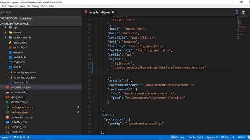Click the warnings triangle in status bar
The image size is (250, 140).
[21, 137]
